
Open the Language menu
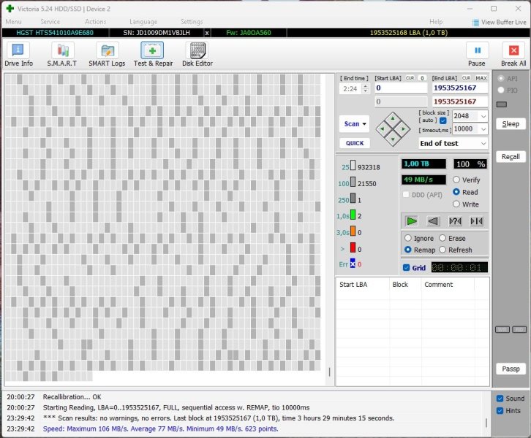[x=143, y=22]
